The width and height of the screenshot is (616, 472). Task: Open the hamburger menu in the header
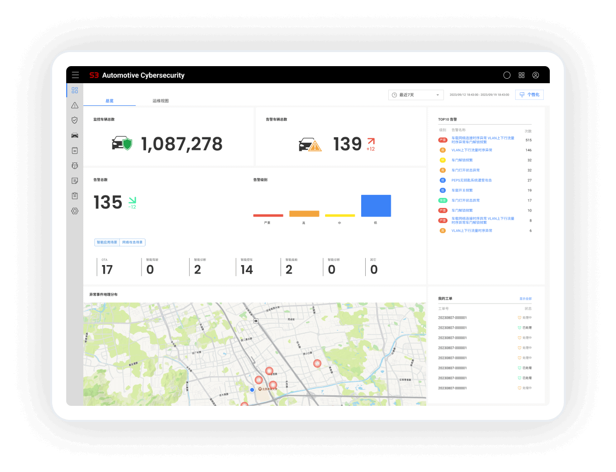point(75,75)
